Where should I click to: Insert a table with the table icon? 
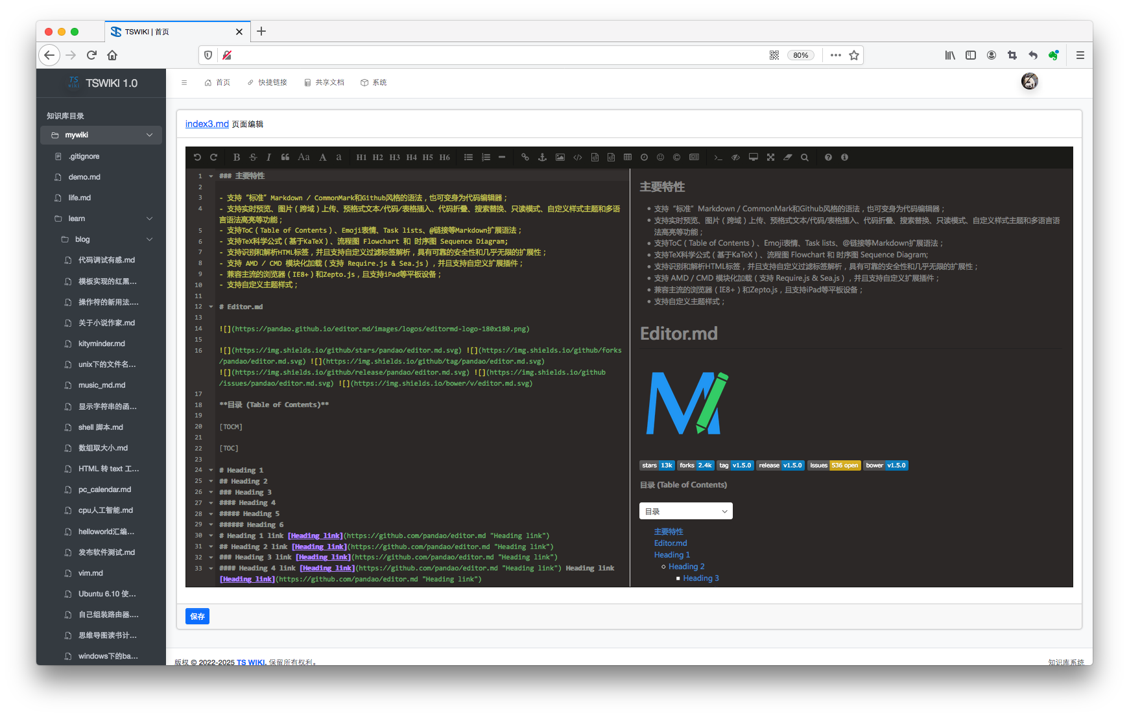tap(627, 157)
